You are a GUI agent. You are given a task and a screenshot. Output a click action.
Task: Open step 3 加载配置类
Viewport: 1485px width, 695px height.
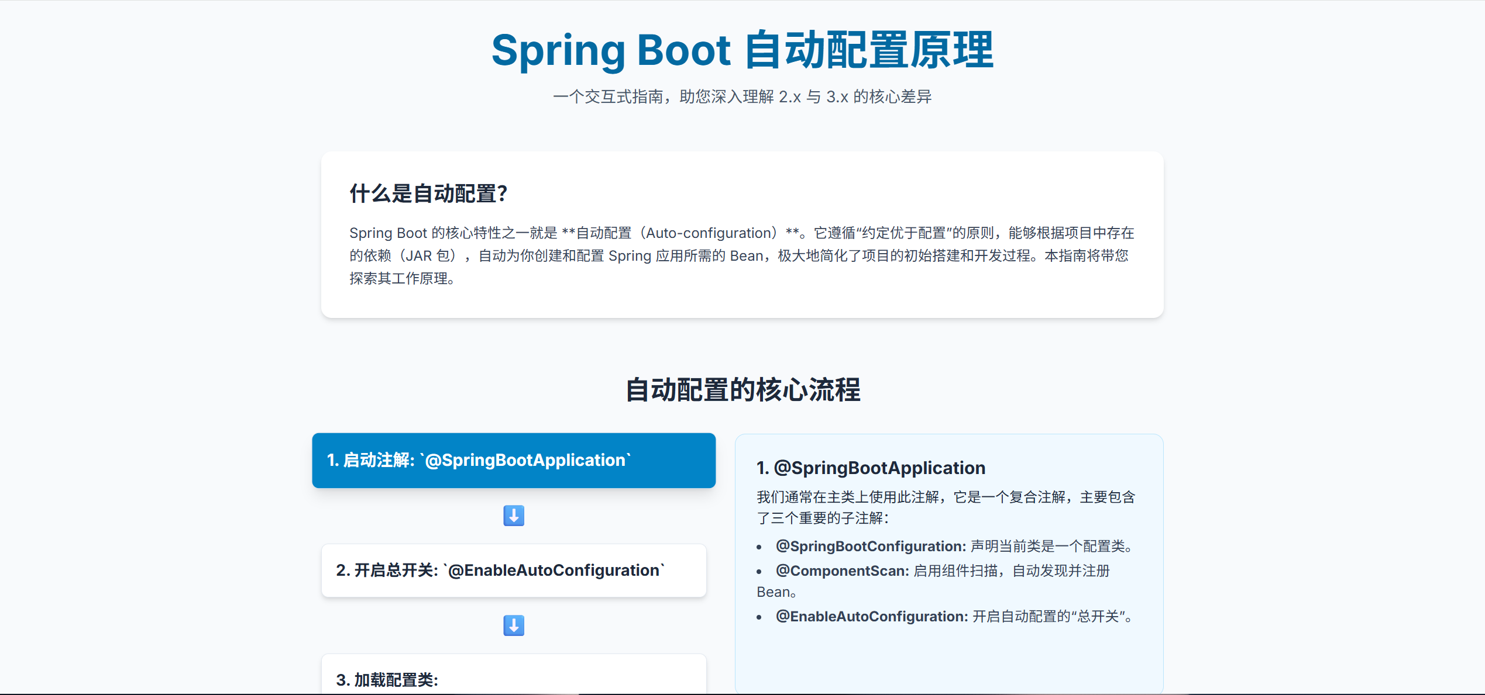[x=513, y=678]
